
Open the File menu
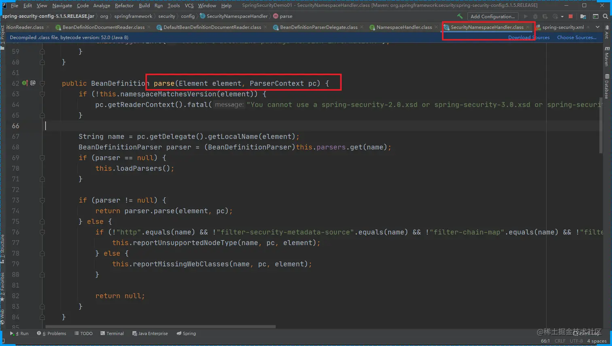(15, 6)
